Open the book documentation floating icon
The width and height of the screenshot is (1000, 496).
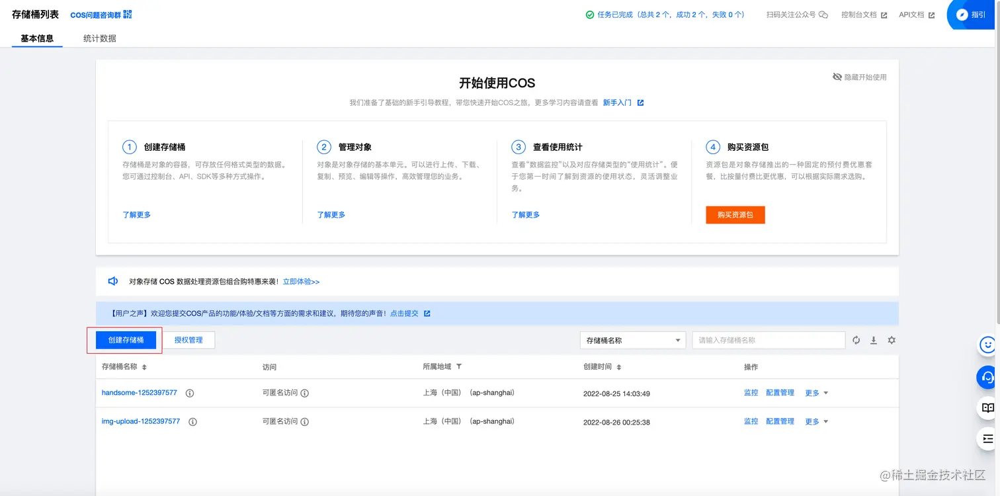coord(988,407)
